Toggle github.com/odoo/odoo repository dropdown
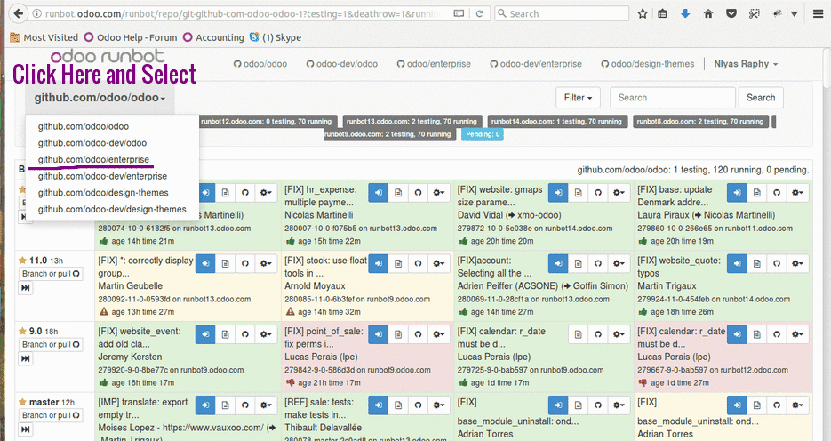The width and height of the screenshot is (831, 441). tap(100, 98)
